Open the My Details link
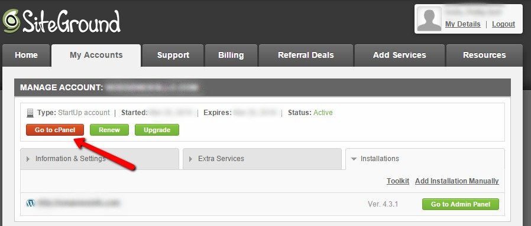Image resolution: width=531 pixels, height=226 pixels. pos(462,24)
